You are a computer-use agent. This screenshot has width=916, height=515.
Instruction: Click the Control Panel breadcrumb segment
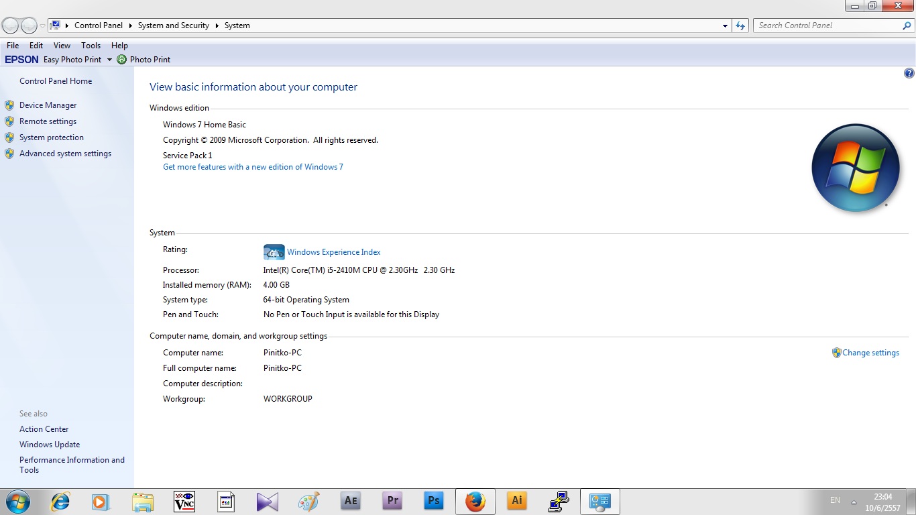(x=99, y=25)
